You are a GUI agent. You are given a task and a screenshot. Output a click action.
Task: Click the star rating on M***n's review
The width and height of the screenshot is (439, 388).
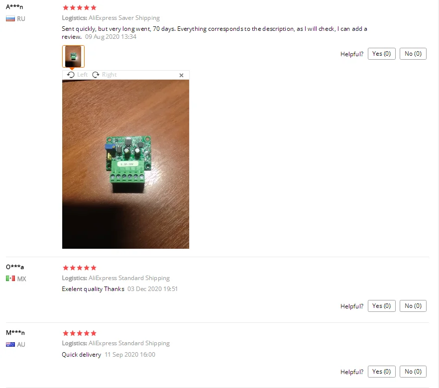coord(80,333)
